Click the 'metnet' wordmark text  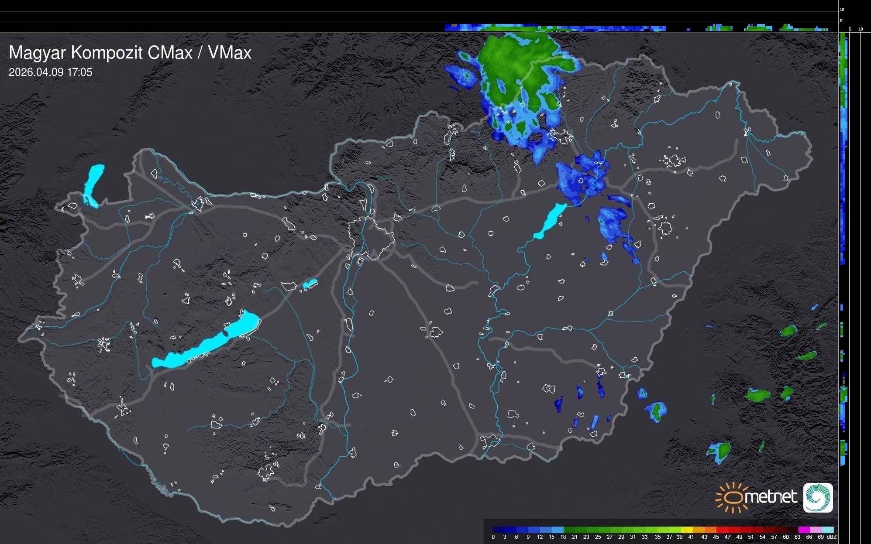[x=770, y=497]
